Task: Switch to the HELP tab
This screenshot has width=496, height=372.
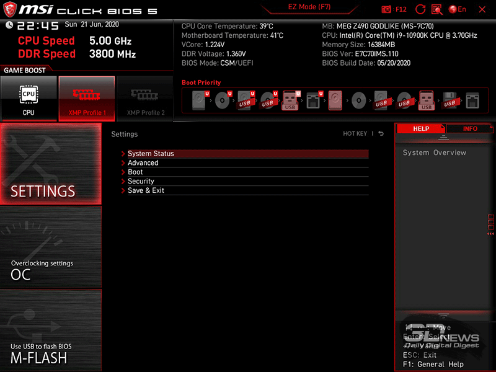Action: pyautogui.click(x=421, y=128)
